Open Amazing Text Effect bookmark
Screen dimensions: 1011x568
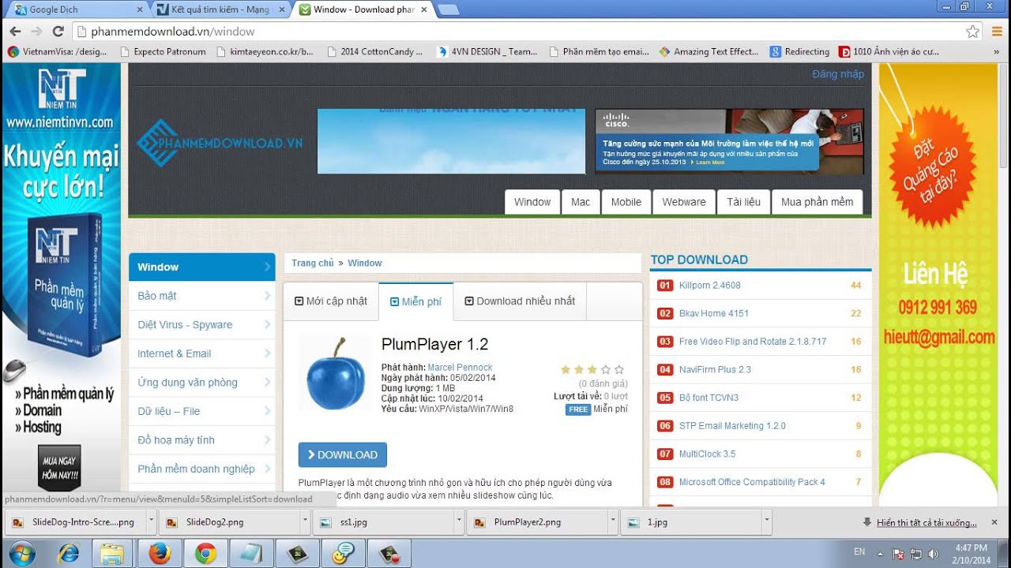[x=708, y=51]
